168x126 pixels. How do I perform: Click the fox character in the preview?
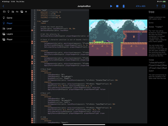[94, 41]
